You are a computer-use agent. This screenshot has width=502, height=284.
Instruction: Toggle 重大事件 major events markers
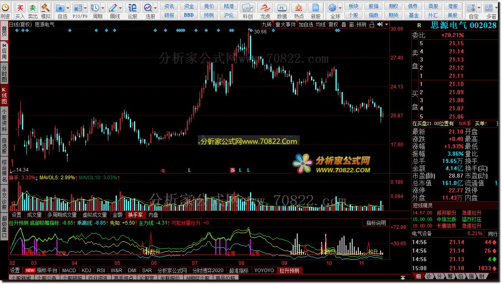(285, 24)
